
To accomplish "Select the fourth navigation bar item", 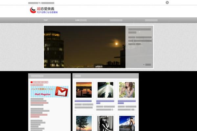I will (151, 20).
